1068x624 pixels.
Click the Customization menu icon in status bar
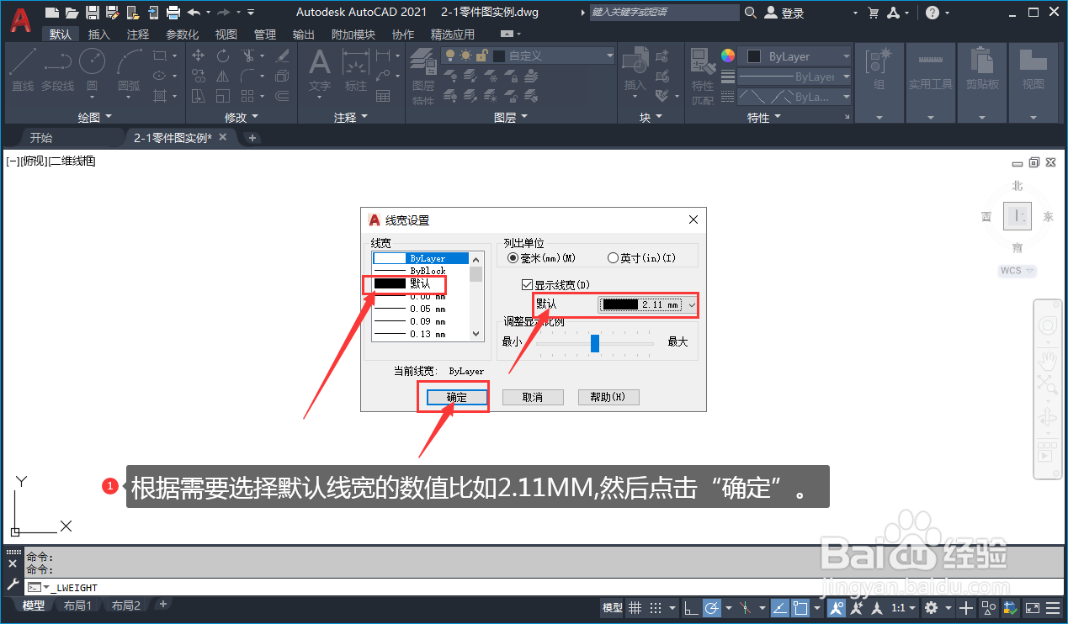tap(1054, 607)
